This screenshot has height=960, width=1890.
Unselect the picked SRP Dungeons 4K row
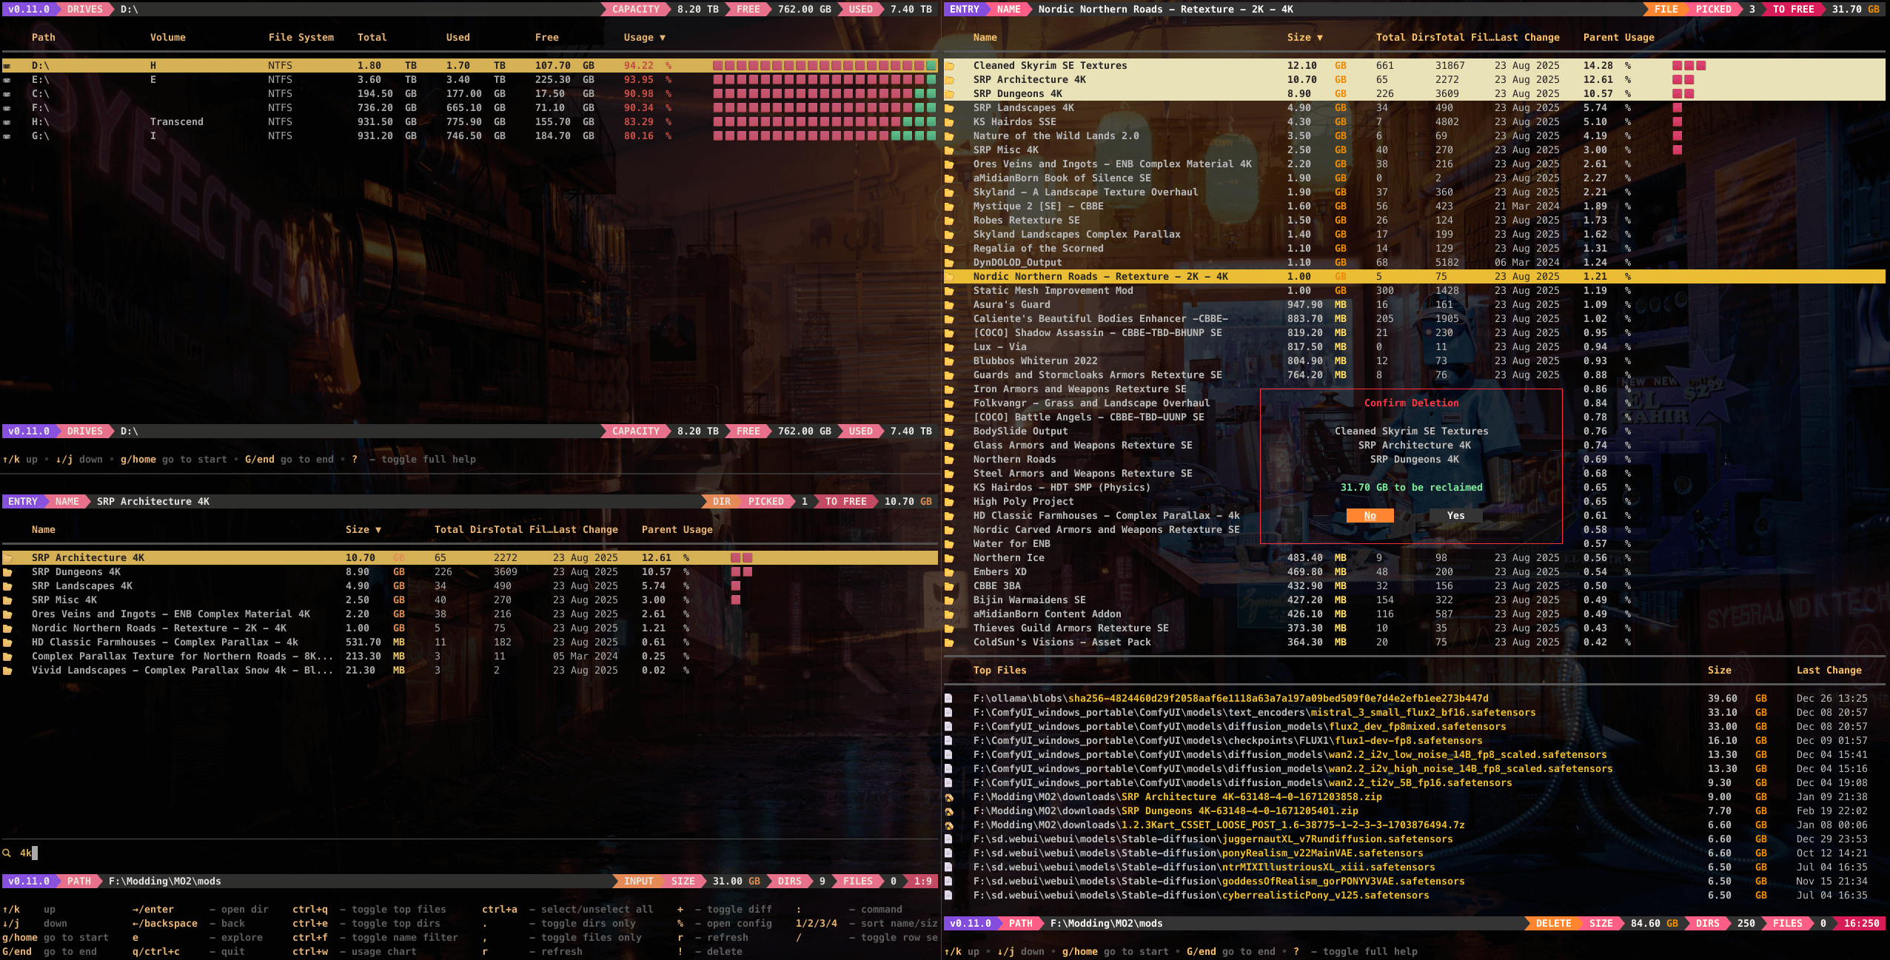1017,94
